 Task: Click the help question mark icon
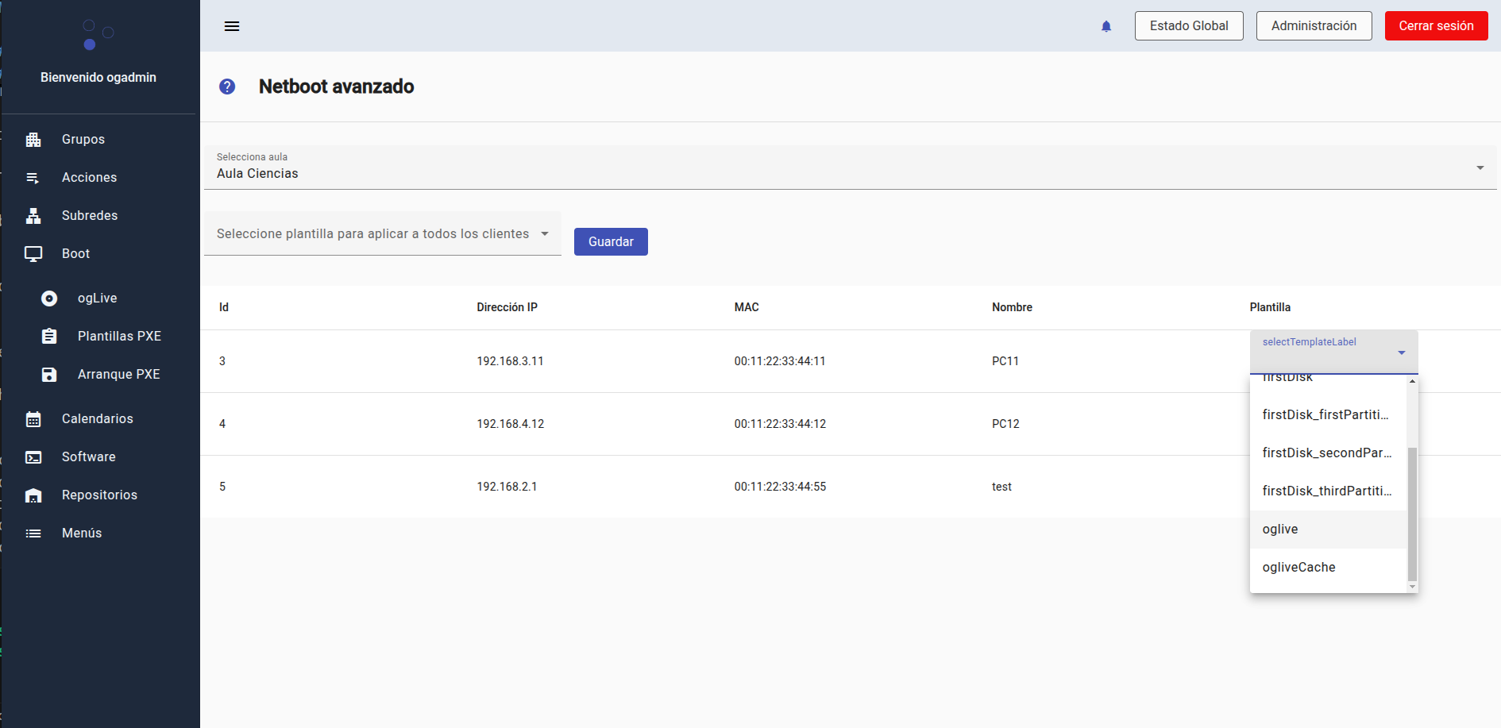[227, 87]
